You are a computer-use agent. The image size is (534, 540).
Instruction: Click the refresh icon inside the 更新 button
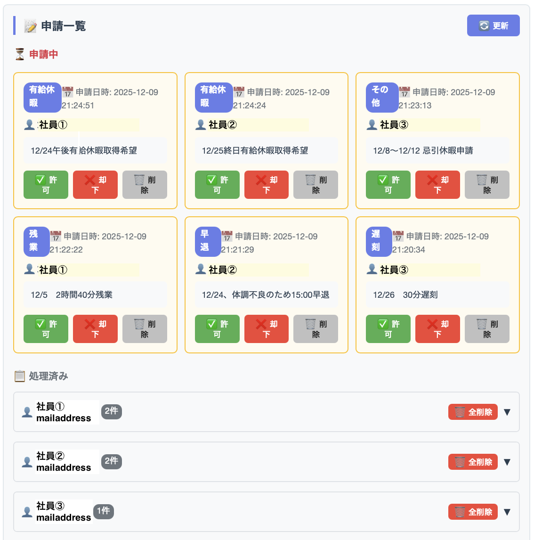(485, 25)
